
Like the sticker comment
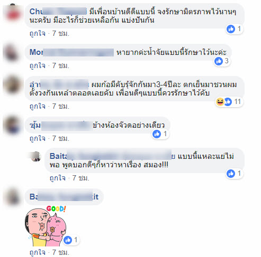[x=38, y=252]
